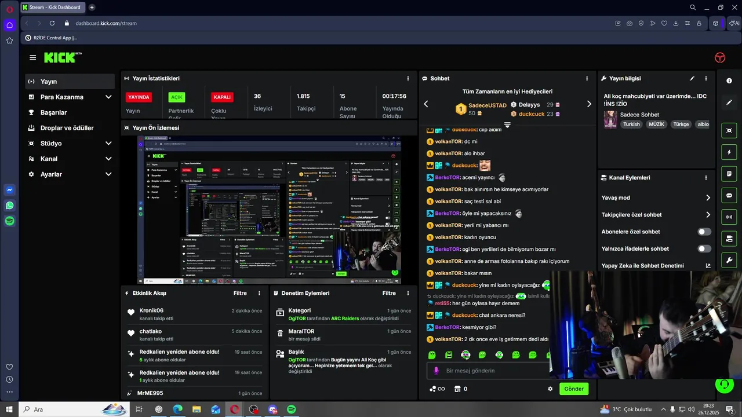742x417 pixels.
Task: Reload the page
Action: [x=52, y=23]
